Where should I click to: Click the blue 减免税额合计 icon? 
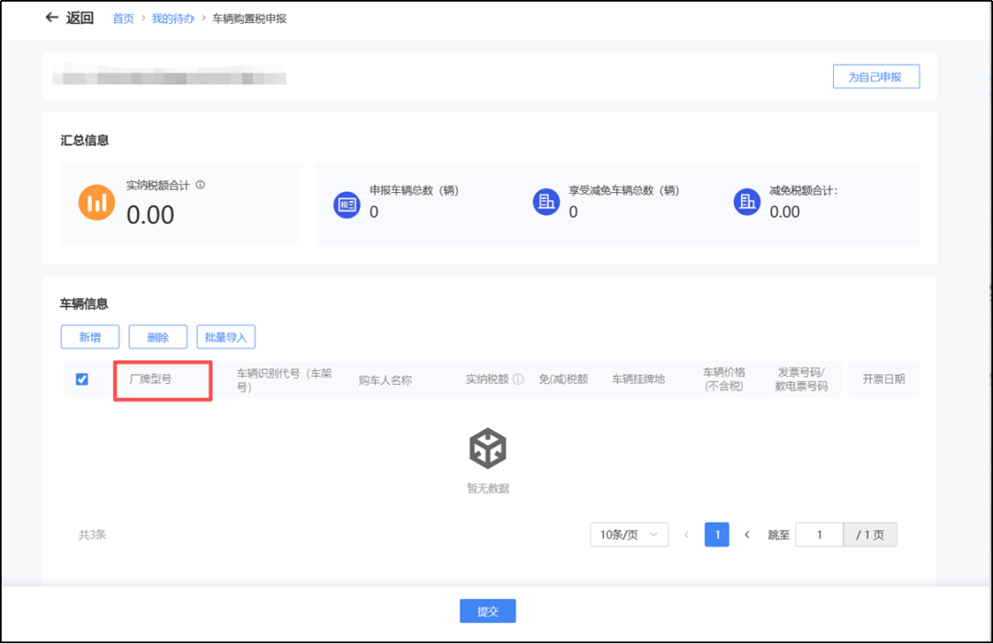coord(747,203)
